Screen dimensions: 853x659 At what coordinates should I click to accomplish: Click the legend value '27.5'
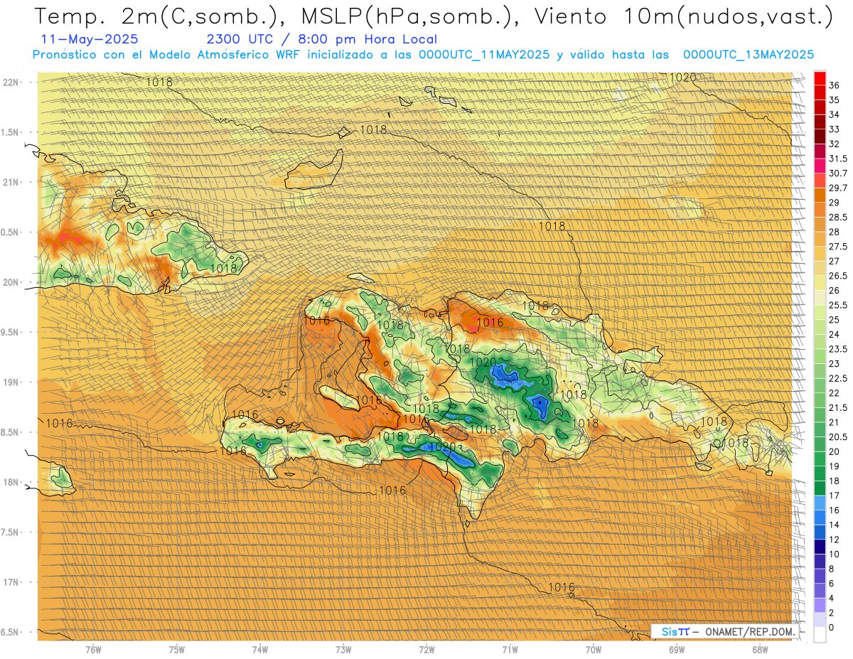pyautogui.click(x=838, y=247)
